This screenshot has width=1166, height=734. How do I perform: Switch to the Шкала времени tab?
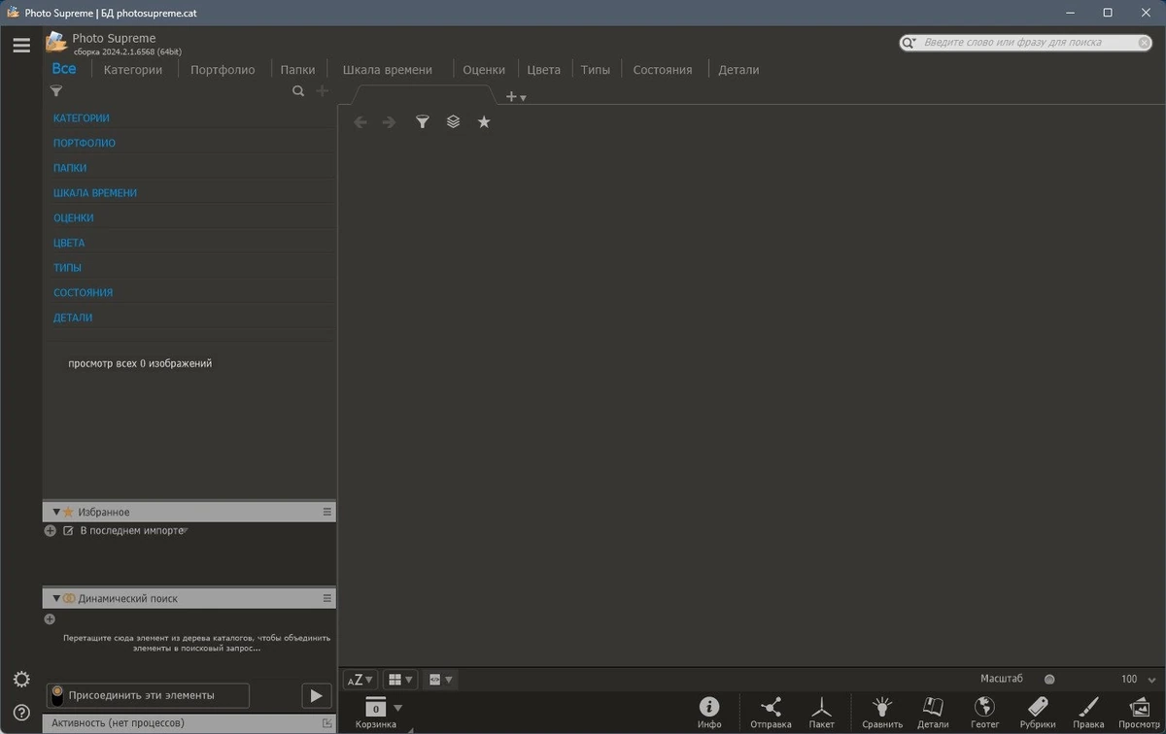tap(388, 70)
